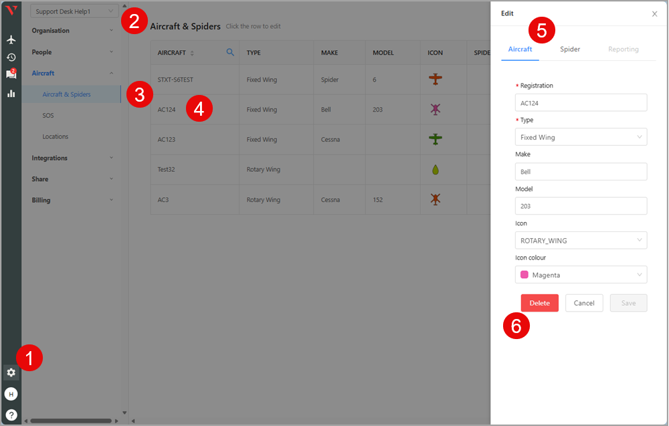This screenshot has width=669, height=426.
Task: Click the help question mark icon
Action: (x=11, y=415)
